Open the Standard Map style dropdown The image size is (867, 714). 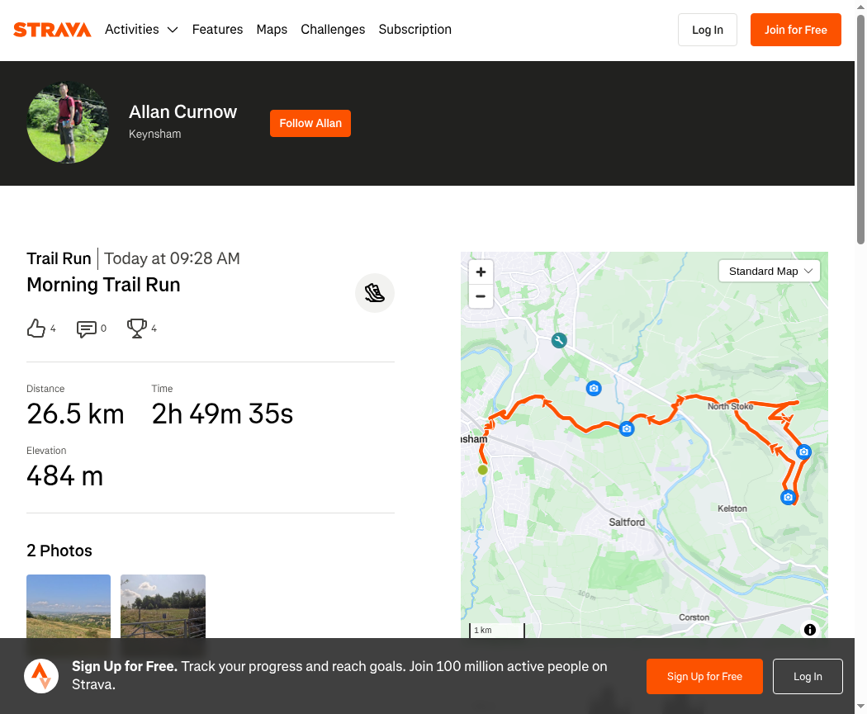click(x=769, y=272)
